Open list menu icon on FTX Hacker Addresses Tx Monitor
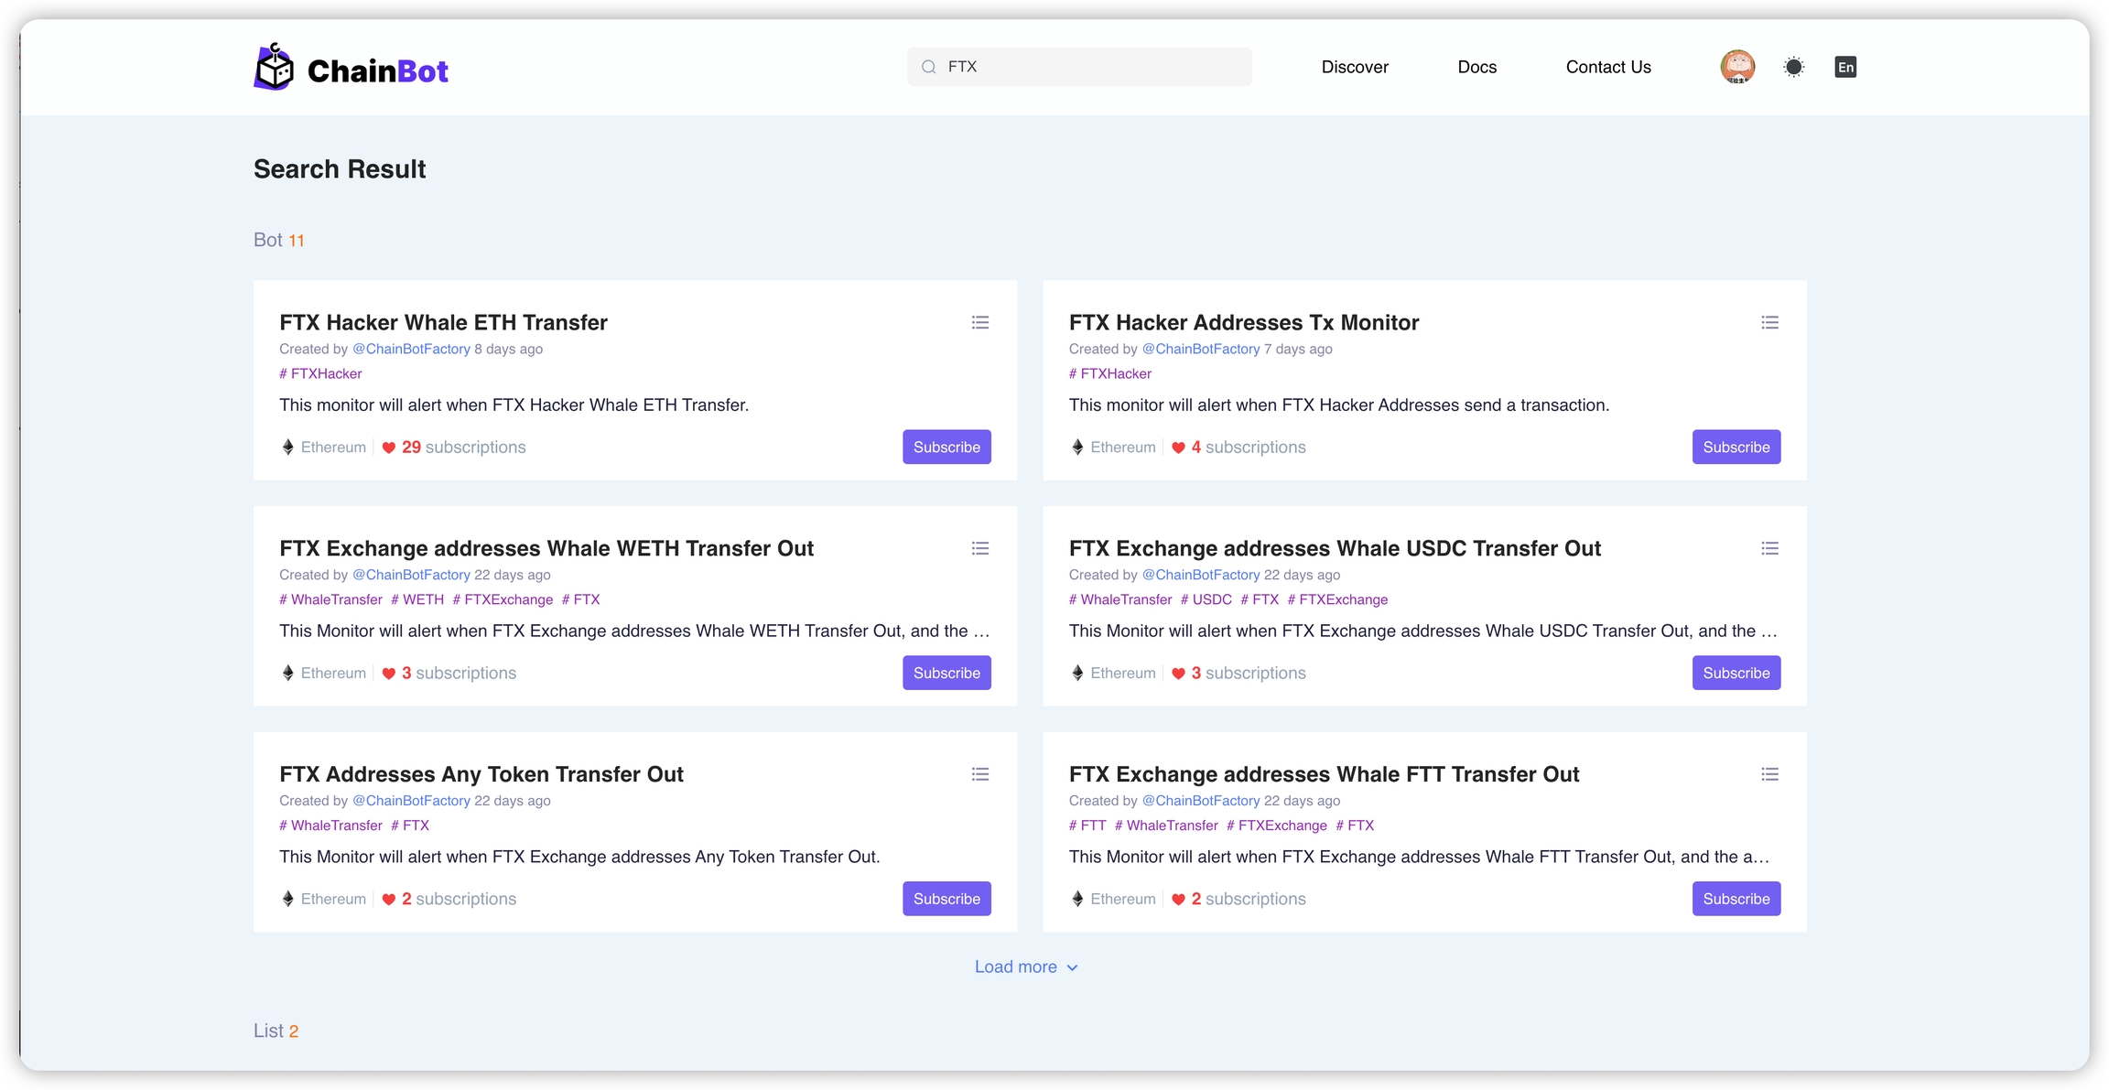This screenshot has width=2109, height=1090. point(1768,322)
